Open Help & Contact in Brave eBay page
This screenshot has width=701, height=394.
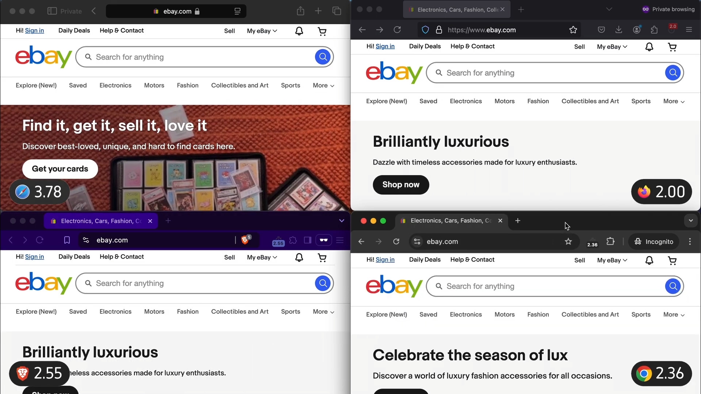[x=122, y=257]
